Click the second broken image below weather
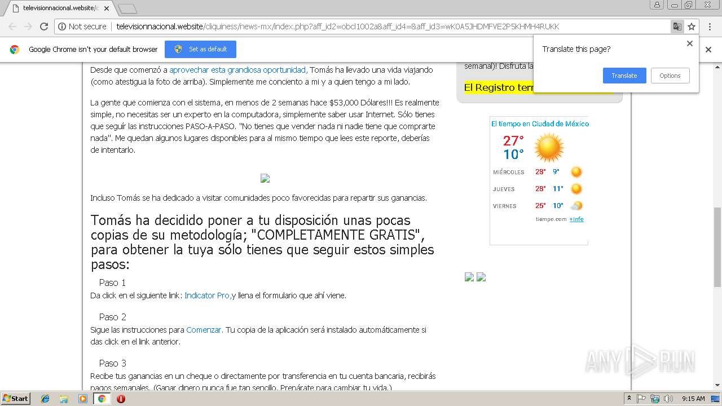 tap(481, 277)
